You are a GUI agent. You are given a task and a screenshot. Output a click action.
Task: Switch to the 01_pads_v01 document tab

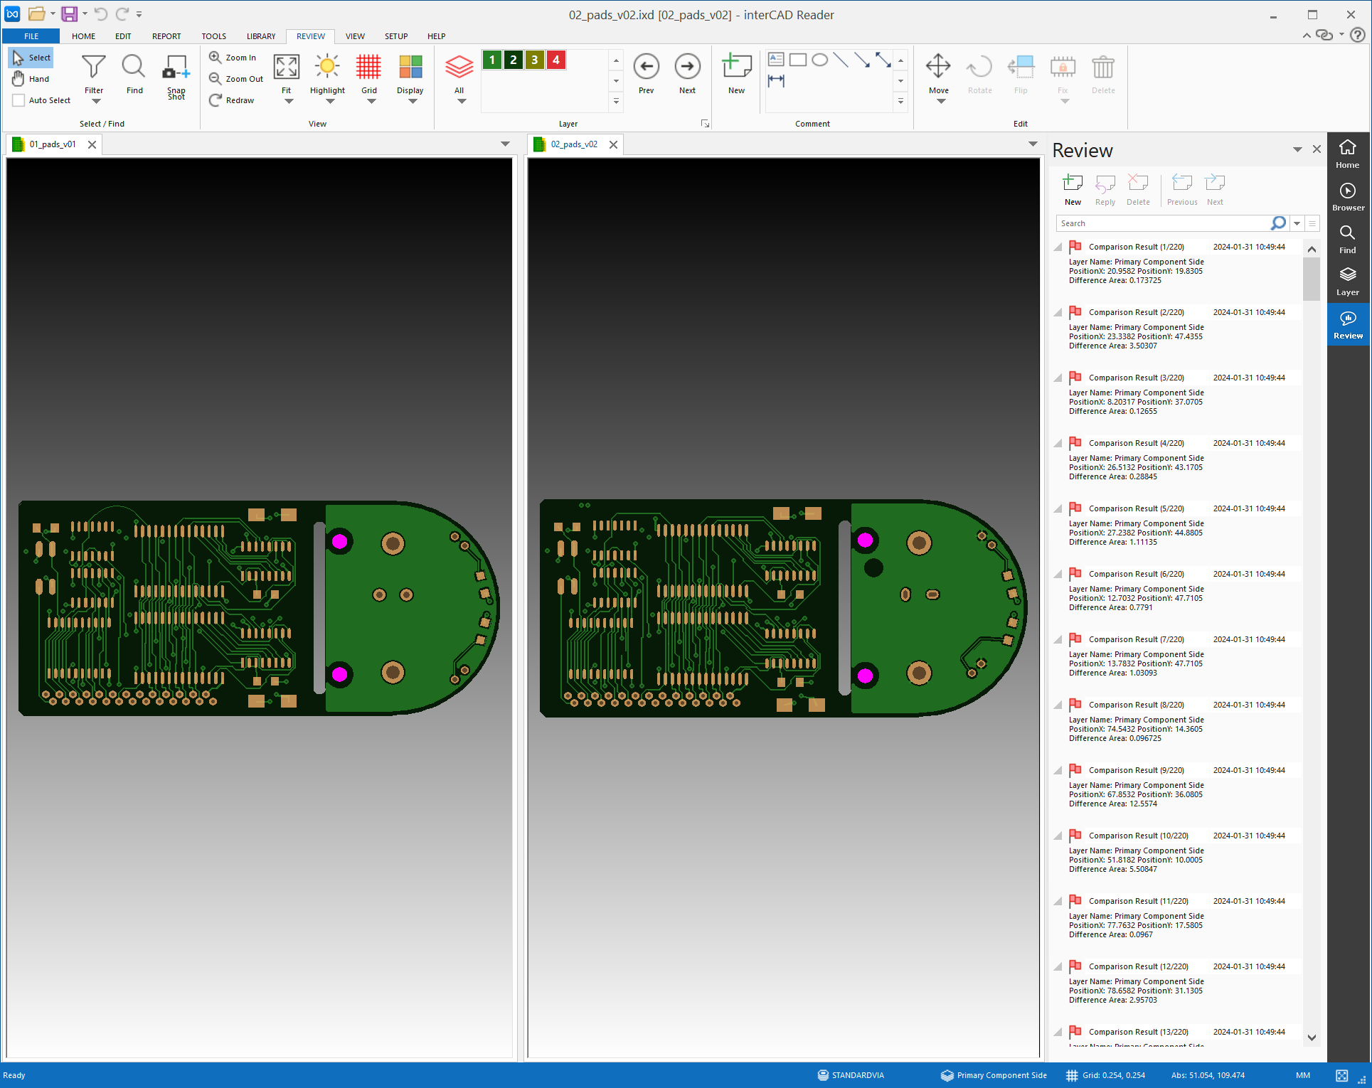point(52,144)
